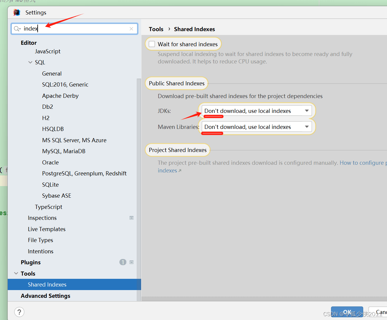Enable Wait for shared indexes checkbox
Image resolution: width=387 pixels, height=320 pixels.
pyautogui.click(x=152, y=44)
